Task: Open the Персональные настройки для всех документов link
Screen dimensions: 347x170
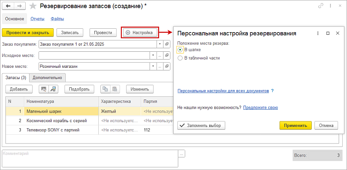Action: (224, 91)
